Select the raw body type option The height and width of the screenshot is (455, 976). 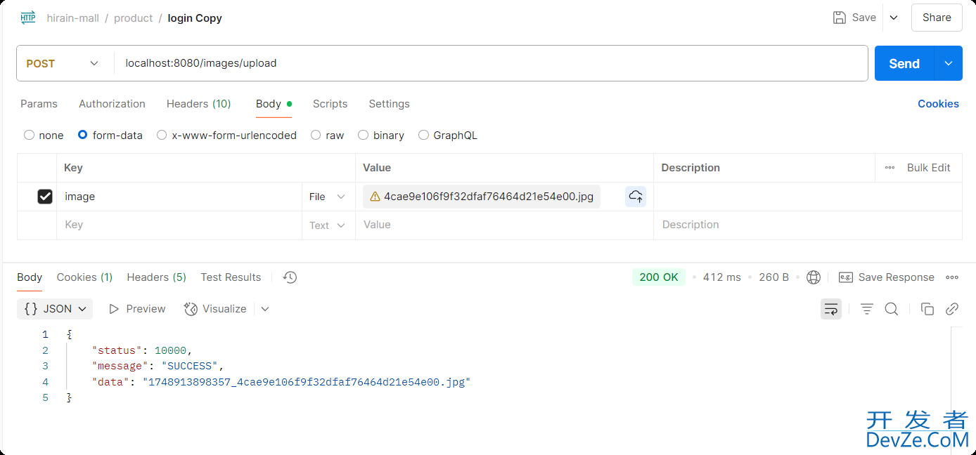(x=316, y=136)
